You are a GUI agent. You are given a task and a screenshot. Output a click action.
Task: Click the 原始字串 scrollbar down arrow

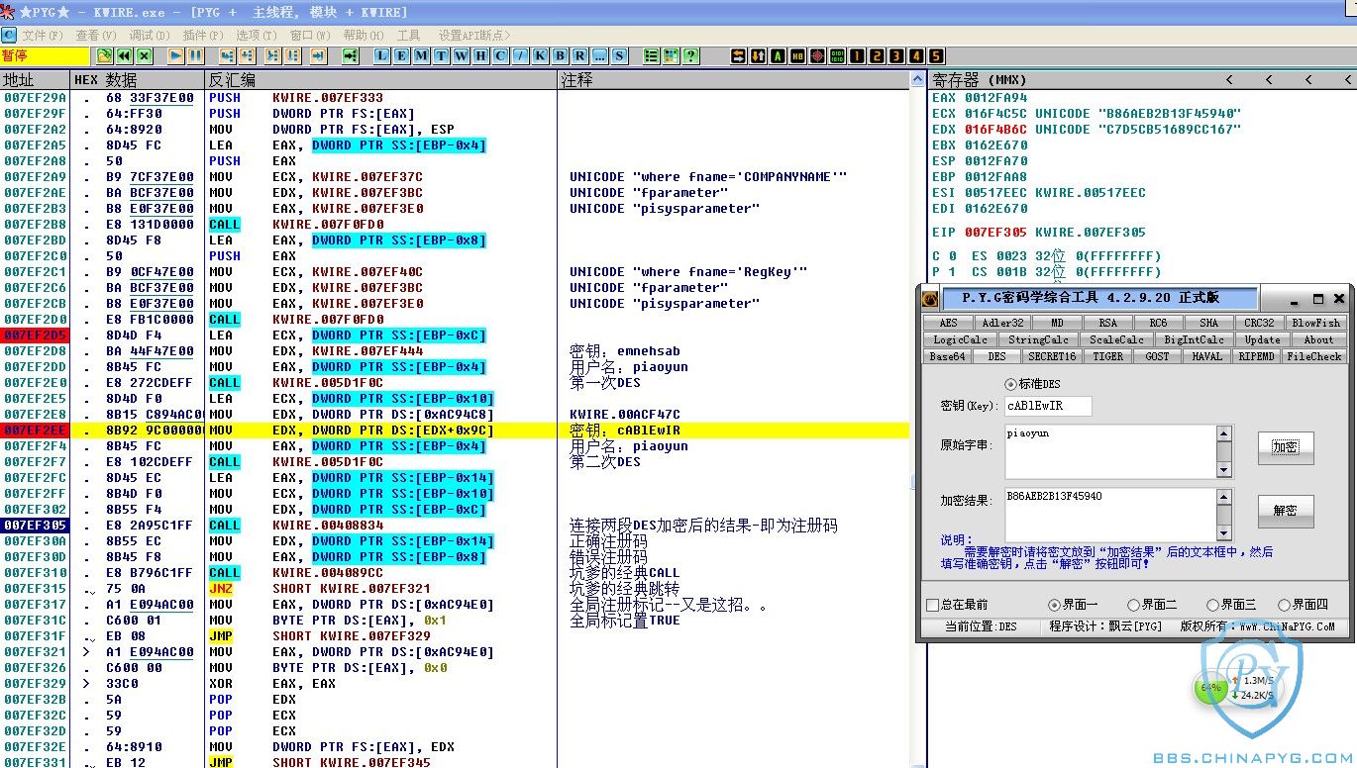(x=1225, y=470)
